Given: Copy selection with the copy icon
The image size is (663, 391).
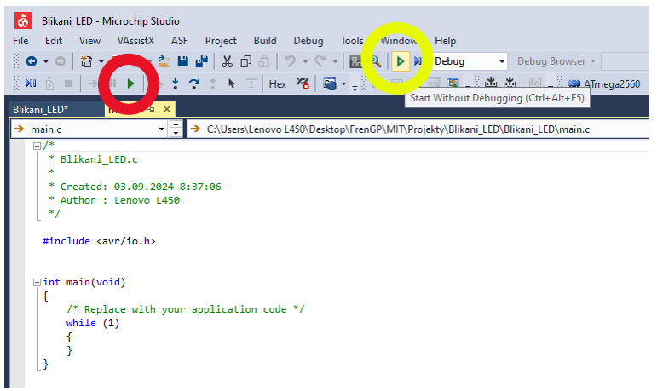Looking at the screenshot, I should 245,61.
